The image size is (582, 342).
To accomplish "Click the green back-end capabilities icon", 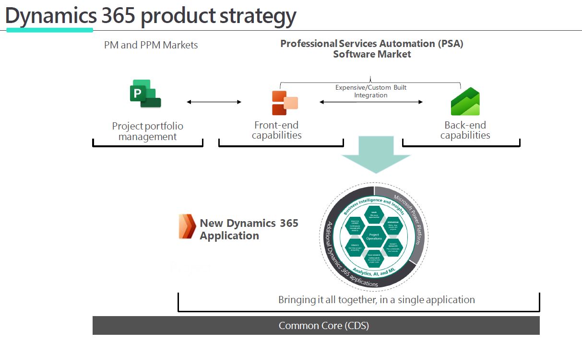I will pos(465,102).
